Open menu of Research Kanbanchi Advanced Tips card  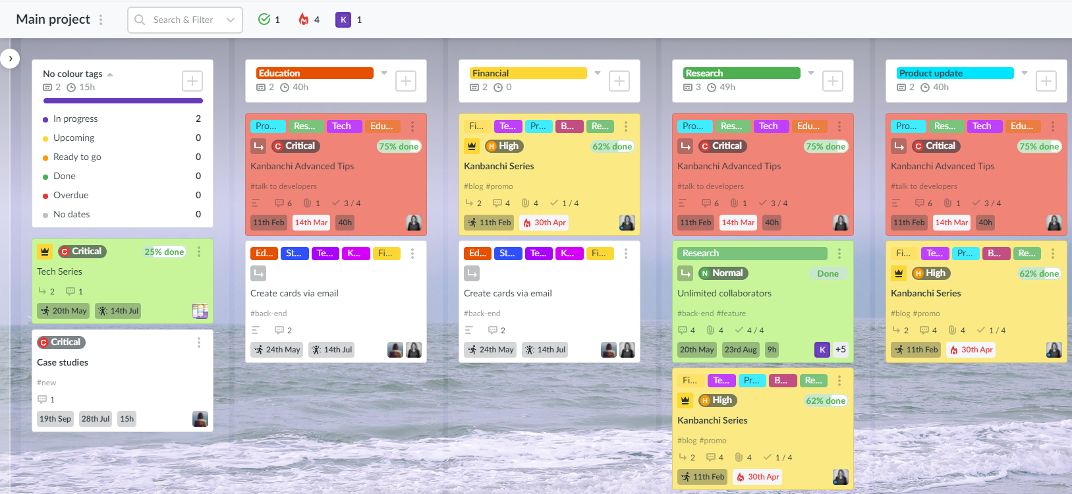point(839,126)
